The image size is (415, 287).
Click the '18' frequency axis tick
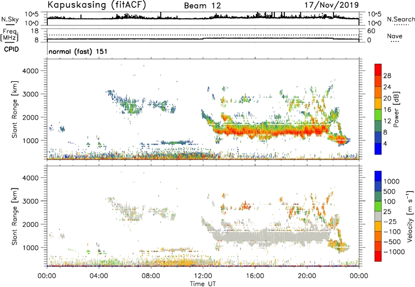click(x=35, y=31)
